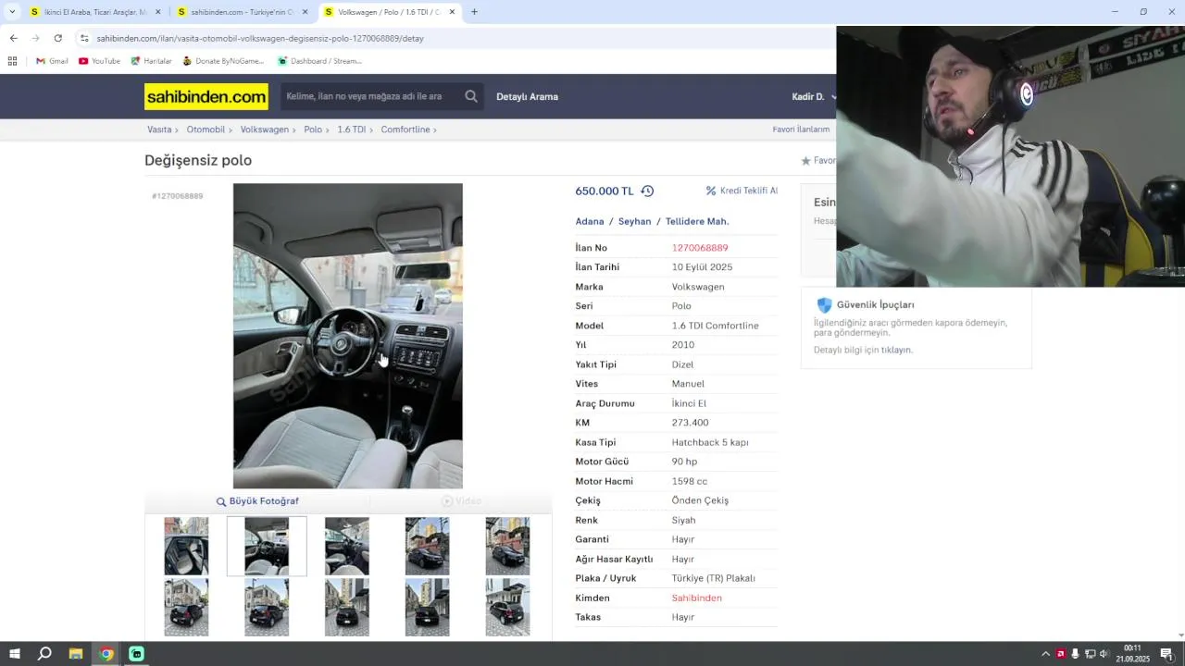1185x666 pixels.
Task: Switch to the İkinci El Araba tab
Action: tap(95, 12)
